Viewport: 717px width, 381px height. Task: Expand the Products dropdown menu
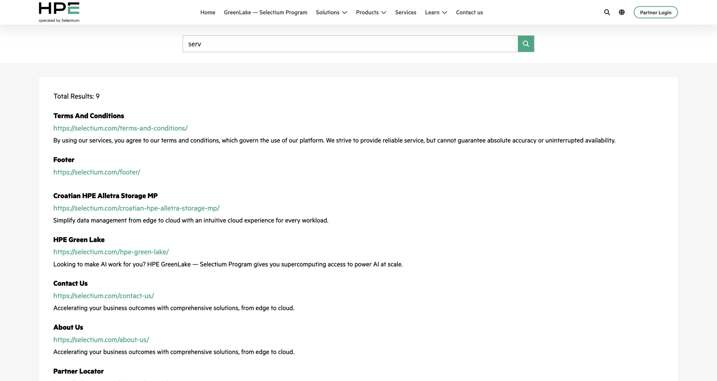pos(371,12)
